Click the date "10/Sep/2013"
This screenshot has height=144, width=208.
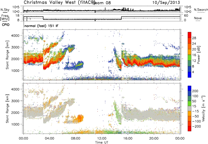coord(166,2)
